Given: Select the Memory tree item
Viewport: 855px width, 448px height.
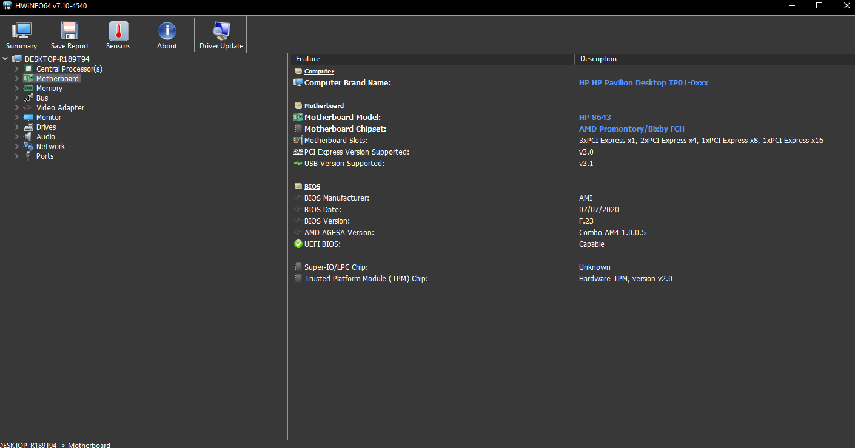Looking at the screenshot, I should tap(49, 88).
